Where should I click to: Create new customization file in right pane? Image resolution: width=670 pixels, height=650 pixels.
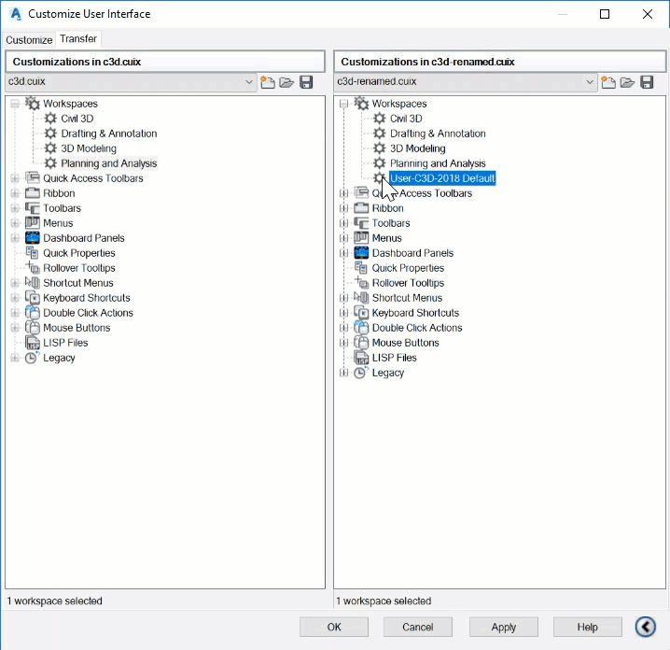(608, 81)
